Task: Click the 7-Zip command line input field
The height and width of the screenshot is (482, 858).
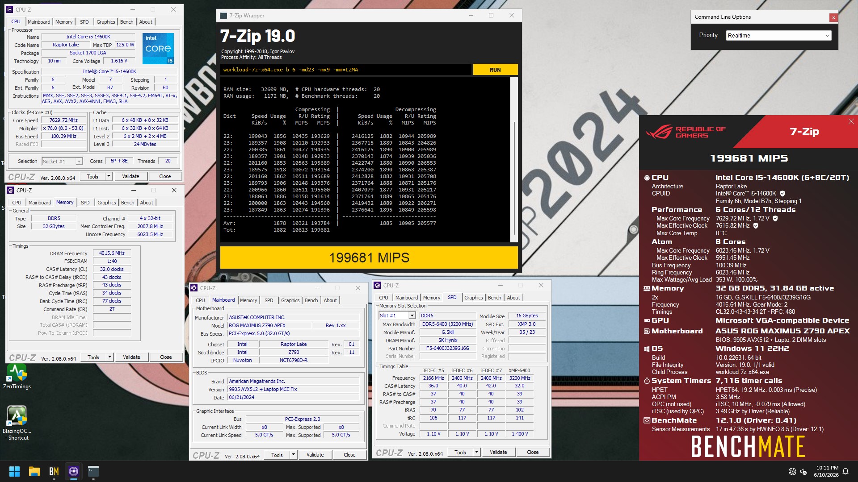Action: pos(346,70)
